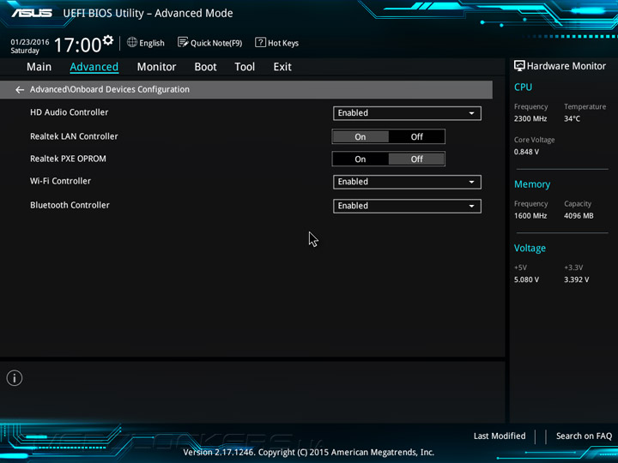Click the Quick Note notepad icon

(x=183, y=42)
